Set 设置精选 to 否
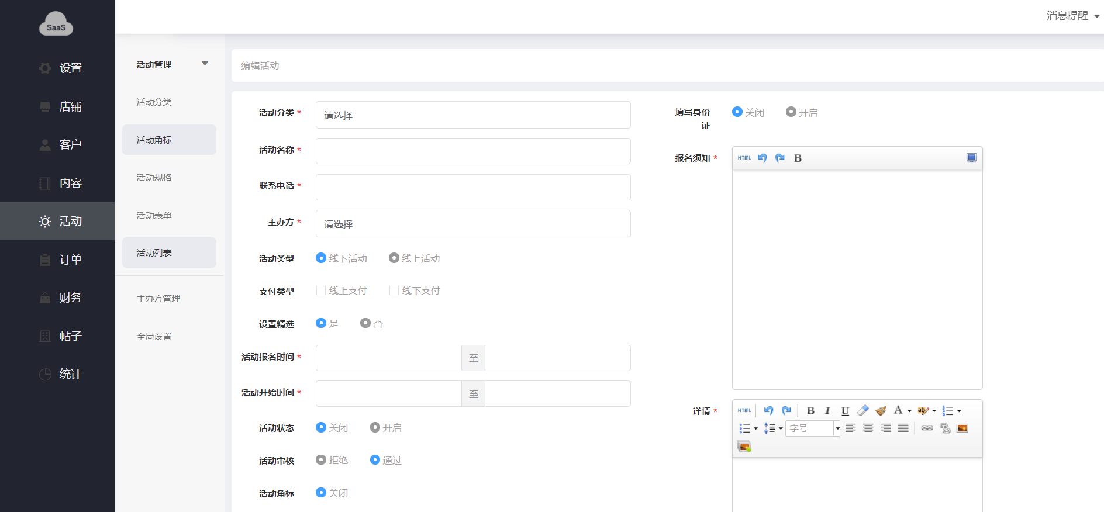This screenshot has width=1104, height=512. pos(365,323)
